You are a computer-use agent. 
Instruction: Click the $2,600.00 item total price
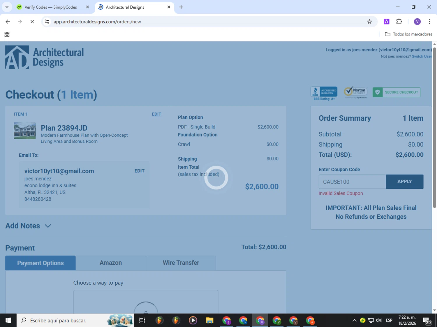pyautogui.click(x=262, y=187)
